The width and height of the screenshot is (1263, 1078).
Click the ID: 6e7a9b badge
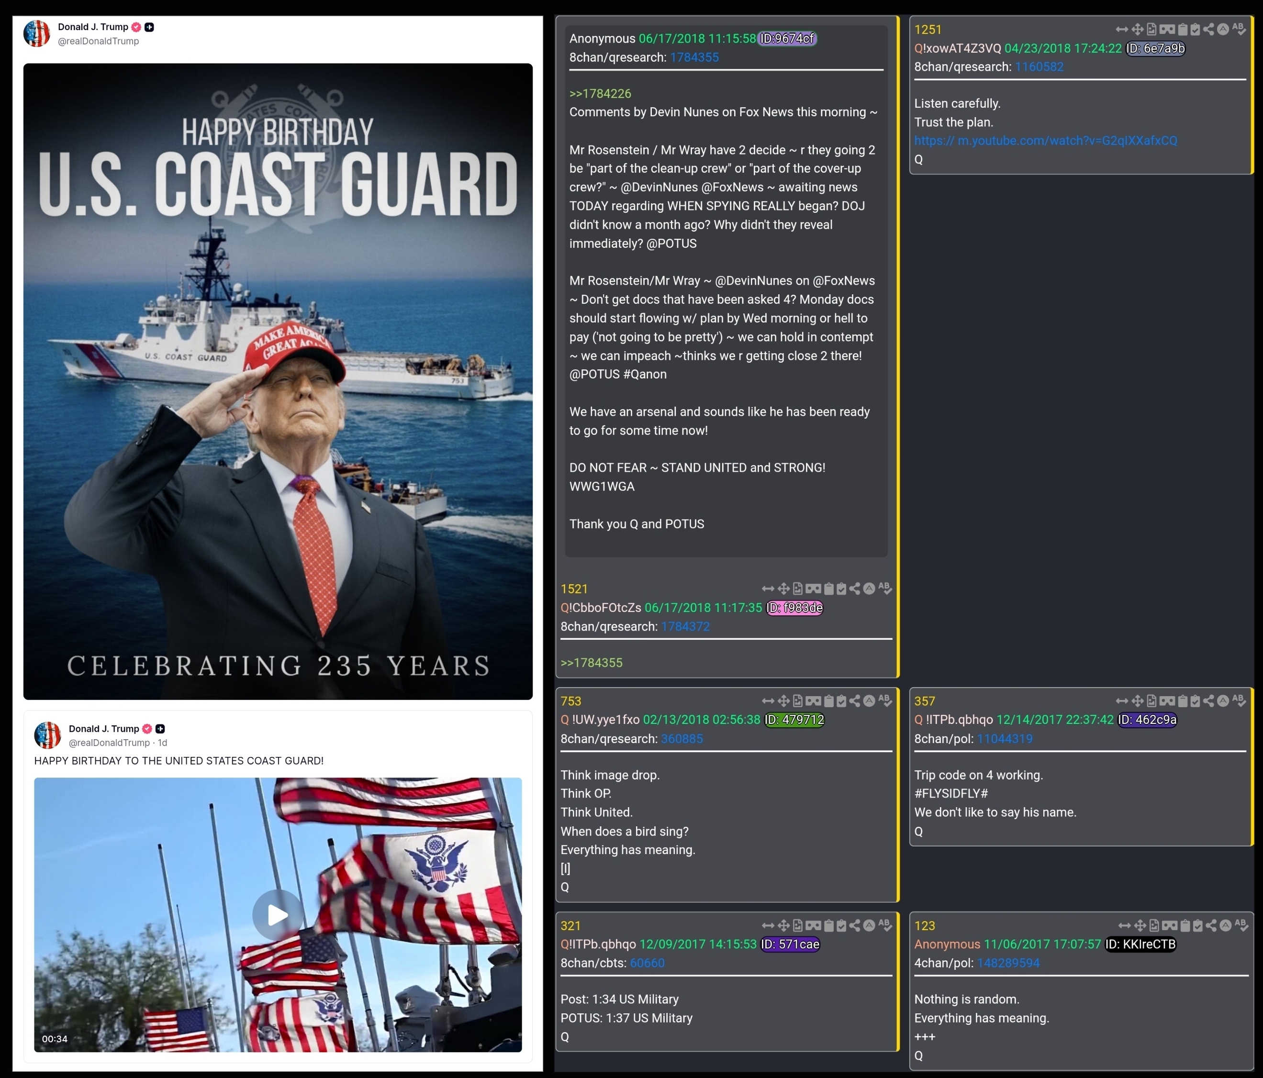pyautogui.click(x=1155, y=48)
